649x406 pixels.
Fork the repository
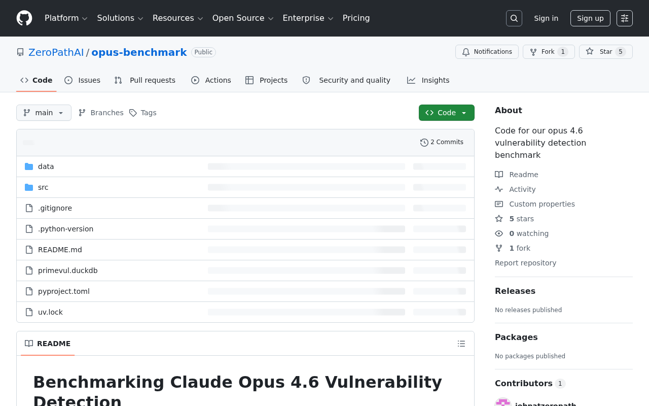549,52
